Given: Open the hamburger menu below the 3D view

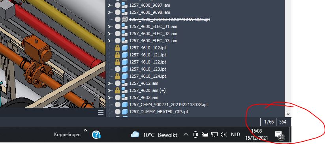Looking at the screenshot, I should [x=101, y=112].
